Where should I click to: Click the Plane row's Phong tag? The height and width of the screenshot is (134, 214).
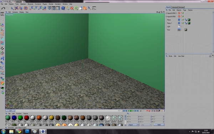pyautogui.click(x=186, y=20)
